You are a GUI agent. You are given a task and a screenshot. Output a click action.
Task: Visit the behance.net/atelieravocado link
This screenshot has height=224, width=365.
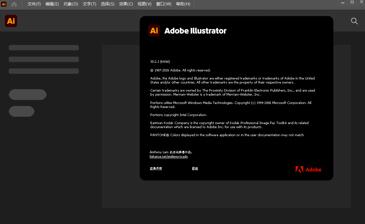tap(169, 156)
